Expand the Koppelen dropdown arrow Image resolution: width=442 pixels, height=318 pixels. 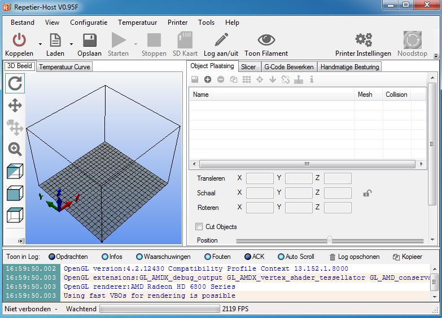[x=40, y=44]
